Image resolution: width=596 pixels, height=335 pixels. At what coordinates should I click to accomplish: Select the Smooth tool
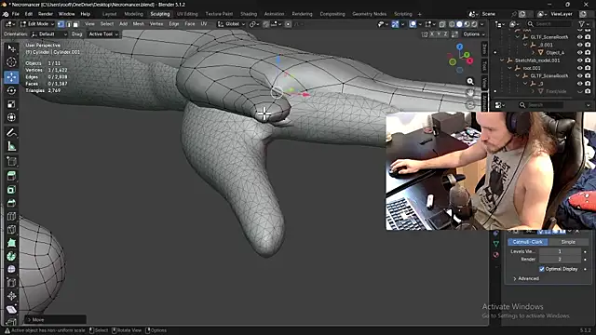[x=11, y=269]
